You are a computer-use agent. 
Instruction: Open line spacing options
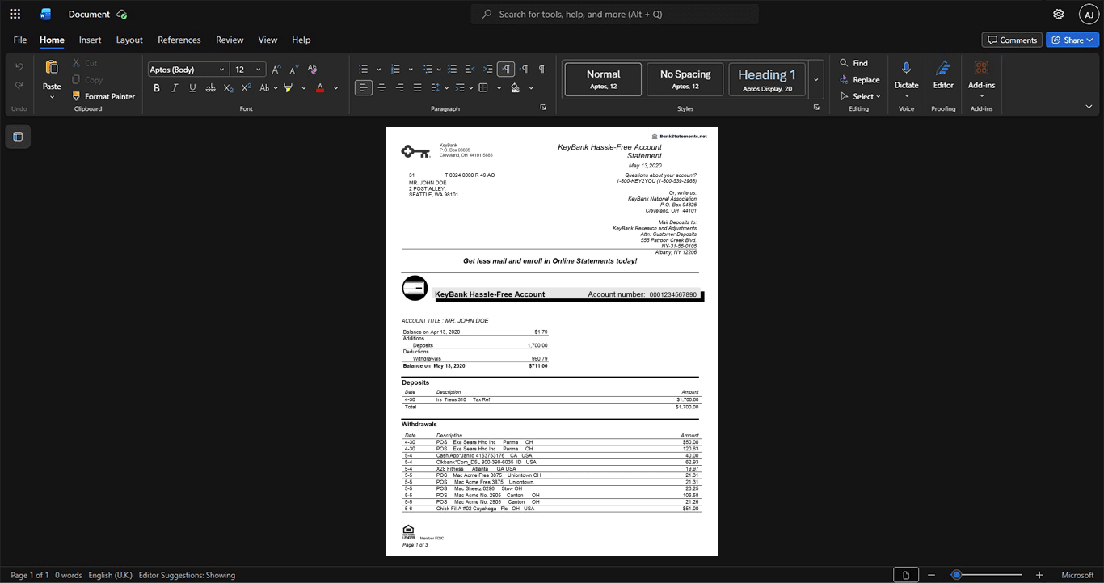click(439, 88)
